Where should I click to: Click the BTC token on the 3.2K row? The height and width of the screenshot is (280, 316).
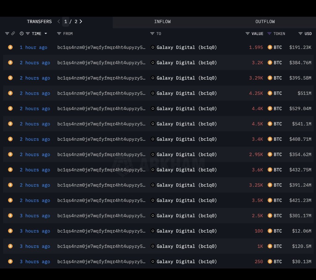275,62
